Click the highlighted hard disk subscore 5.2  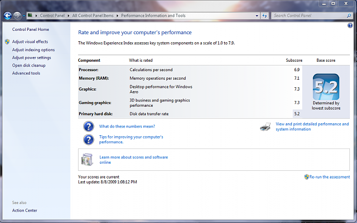(297, 114)
